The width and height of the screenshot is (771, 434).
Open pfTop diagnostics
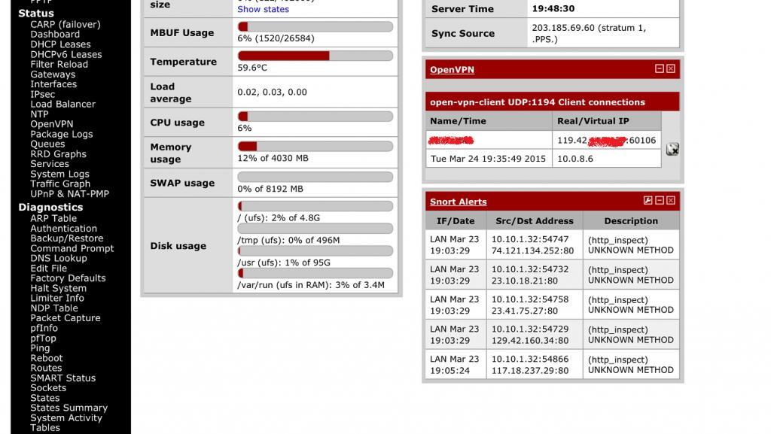(43, 338)
